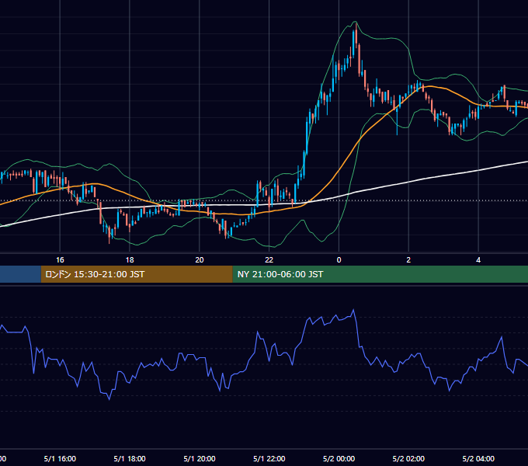Click the 5/1 20:00 label on oscillator axis
Screen dimensions: 528x466
click(x=200, y=458)
